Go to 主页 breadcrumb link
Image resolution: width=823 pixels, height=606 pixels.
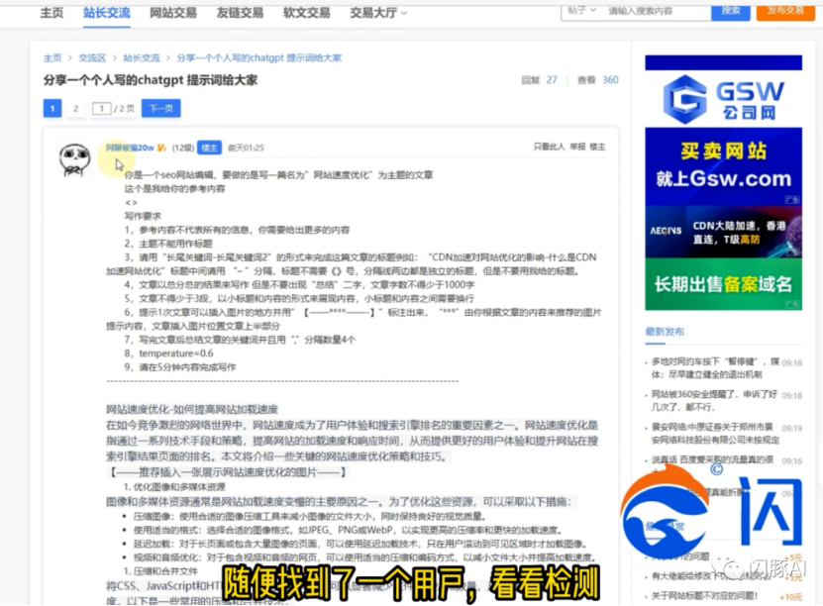51,57
